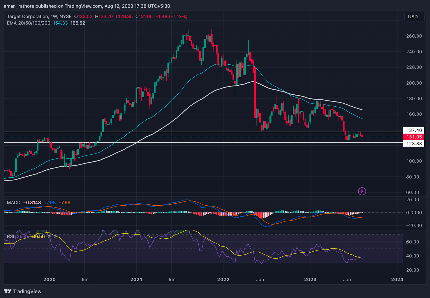
Task: Click the MACD indicator label
Action: pos(14,203)
